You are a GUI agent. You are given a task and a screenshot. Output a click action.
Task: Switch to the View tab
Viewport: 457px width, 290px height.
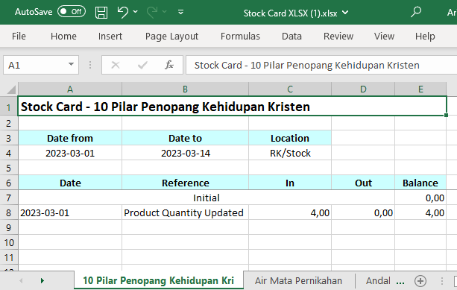[x=384, y=36]
